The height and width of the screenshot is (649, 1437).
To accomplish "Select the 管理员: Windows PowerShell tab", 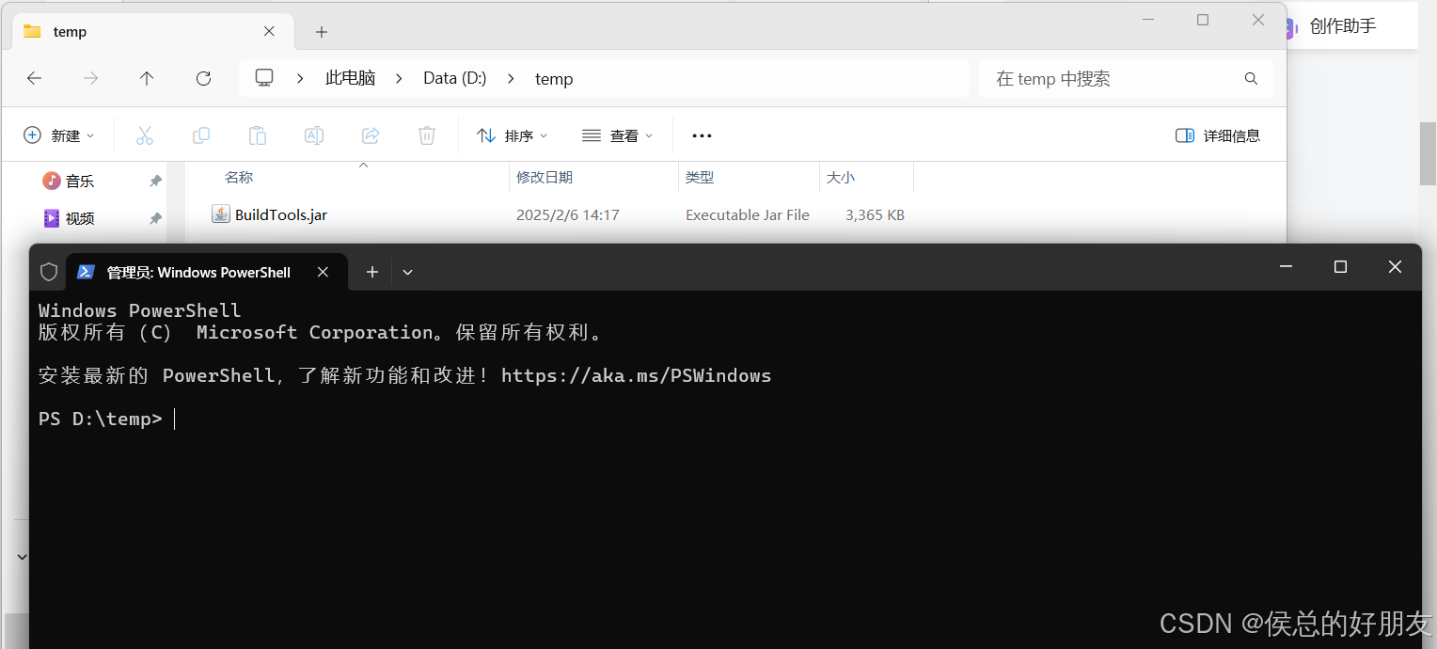I will click(206, 272).
